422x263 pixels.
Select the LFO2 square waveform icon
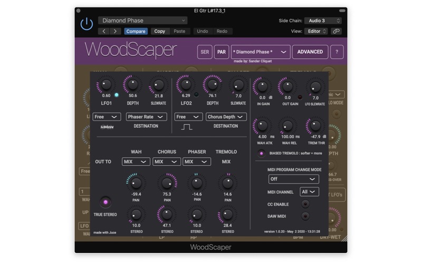pos(187,127)
